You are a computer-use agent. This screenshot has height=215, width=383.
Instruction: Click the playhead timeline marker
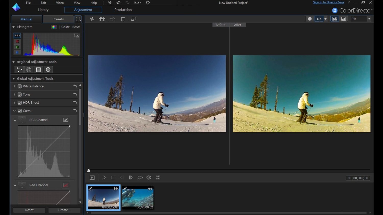89,170
